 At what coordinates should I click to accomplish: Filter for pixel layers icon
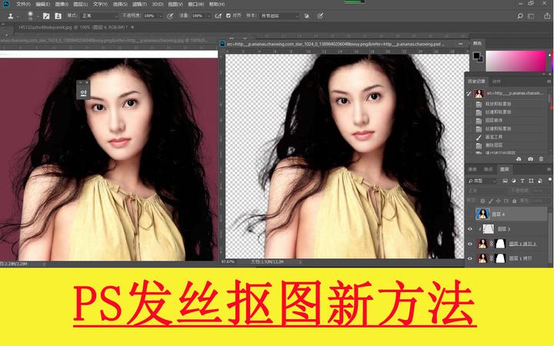(x=506, y=181)
